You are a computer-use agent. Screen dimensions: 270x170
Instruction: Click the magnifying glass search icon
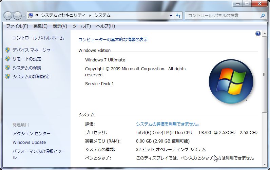pos(263,16)
